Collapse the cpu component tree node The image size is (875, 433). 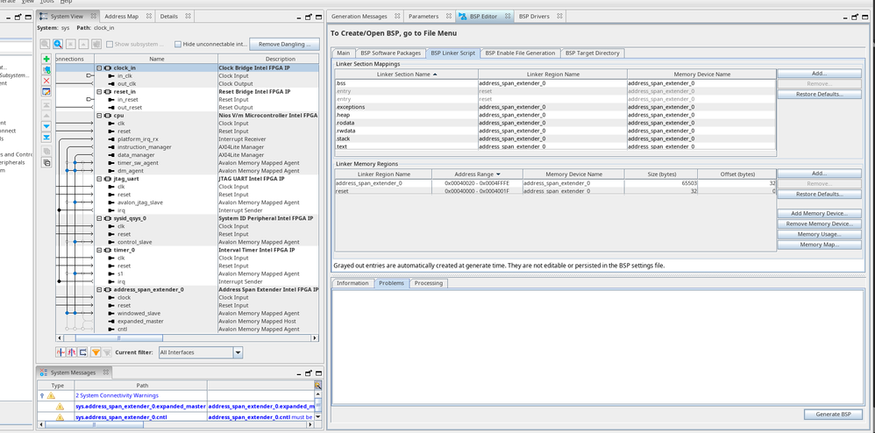pos(100,115)
